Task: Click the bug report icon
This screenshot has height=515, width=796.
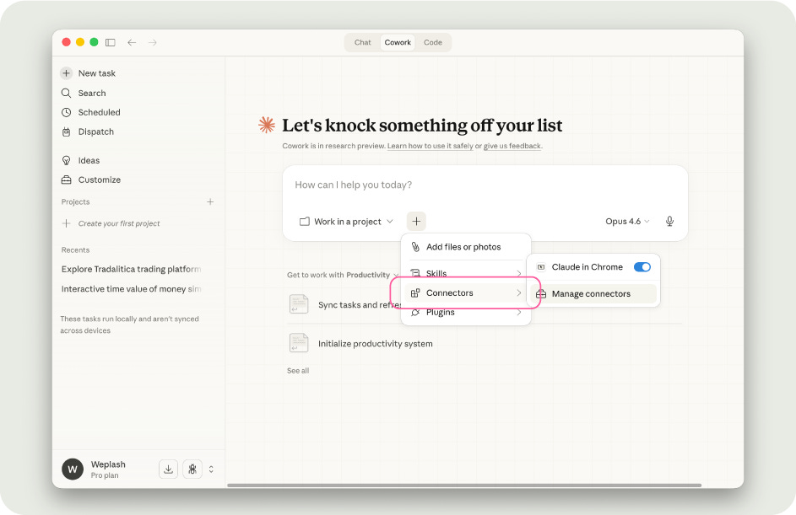Action: 192,469
